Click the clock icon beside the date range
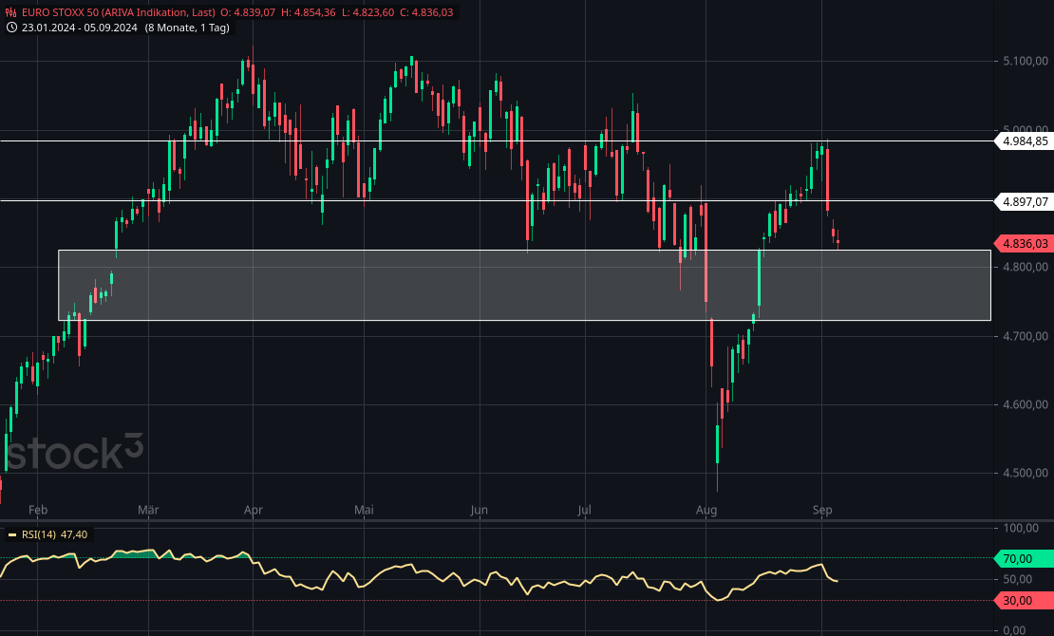The width and height of the screenshot is (1054, 636). point(10,28)
